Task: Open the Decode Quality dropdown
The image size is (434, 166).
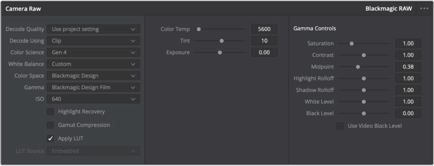Action: 93,29
